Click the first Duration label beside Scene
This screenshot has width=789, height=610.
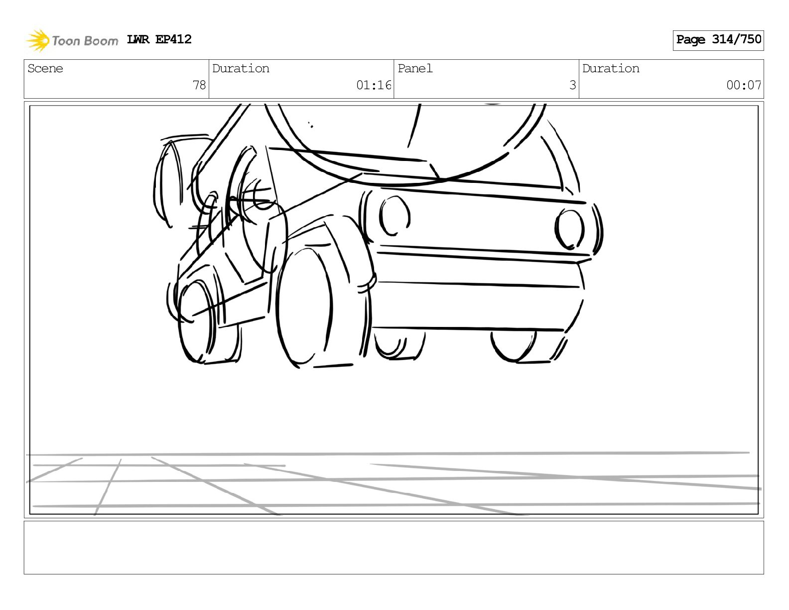pyautogui.click(x=241, y=69)
